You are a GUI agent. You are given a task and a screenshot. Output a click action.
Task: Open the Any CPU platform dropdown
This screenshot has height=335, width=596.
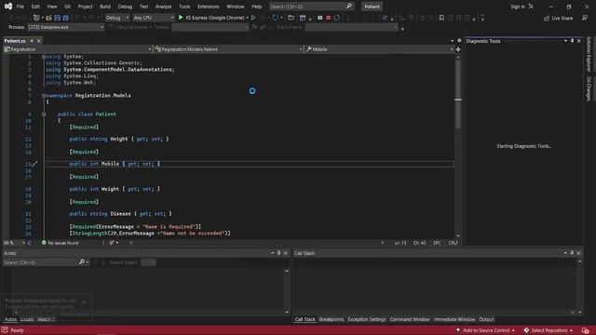tap(154, 18)
